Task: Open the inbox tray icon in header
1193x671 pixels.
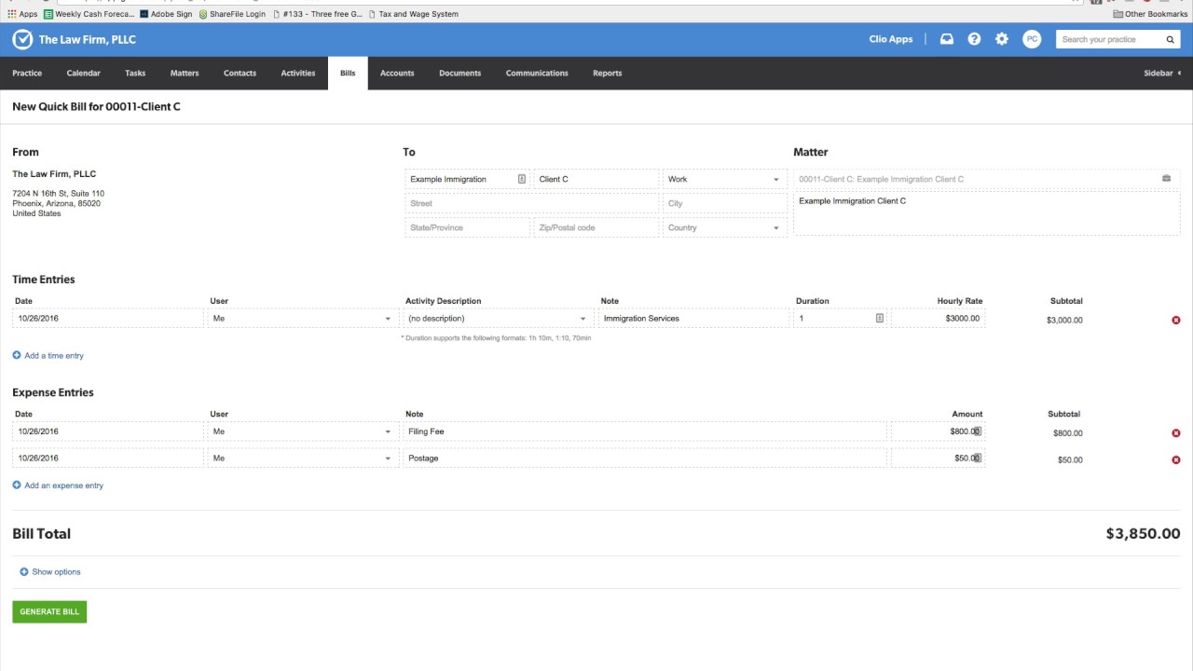Action: pos(947,39)
